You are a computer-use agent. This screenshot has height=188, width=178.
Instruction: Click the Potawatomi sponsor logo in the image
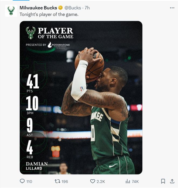pyautogui.click(x=58, y=45)
